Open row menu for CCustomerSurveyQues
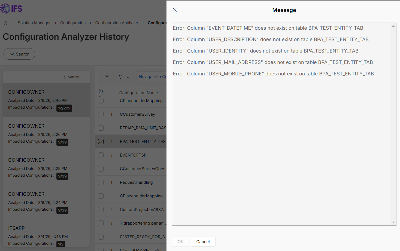This screenshot has height=251, width=400. tap(112, 169)
